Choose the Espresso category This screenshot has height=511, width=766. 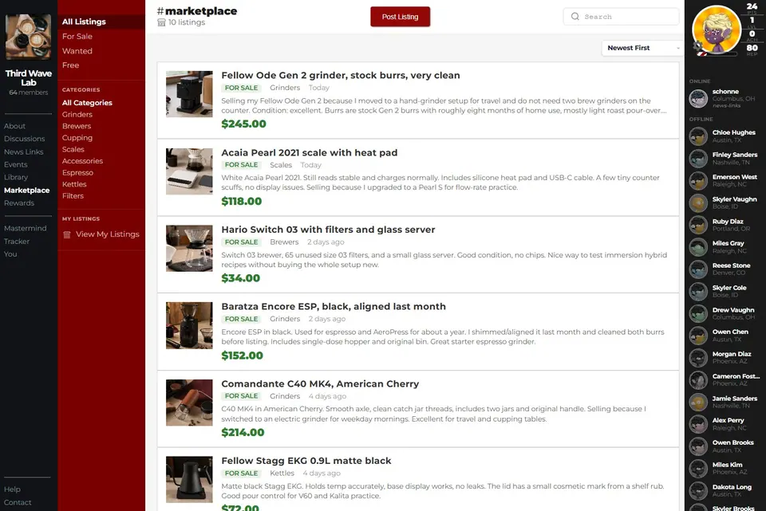(x=77, y=173)
